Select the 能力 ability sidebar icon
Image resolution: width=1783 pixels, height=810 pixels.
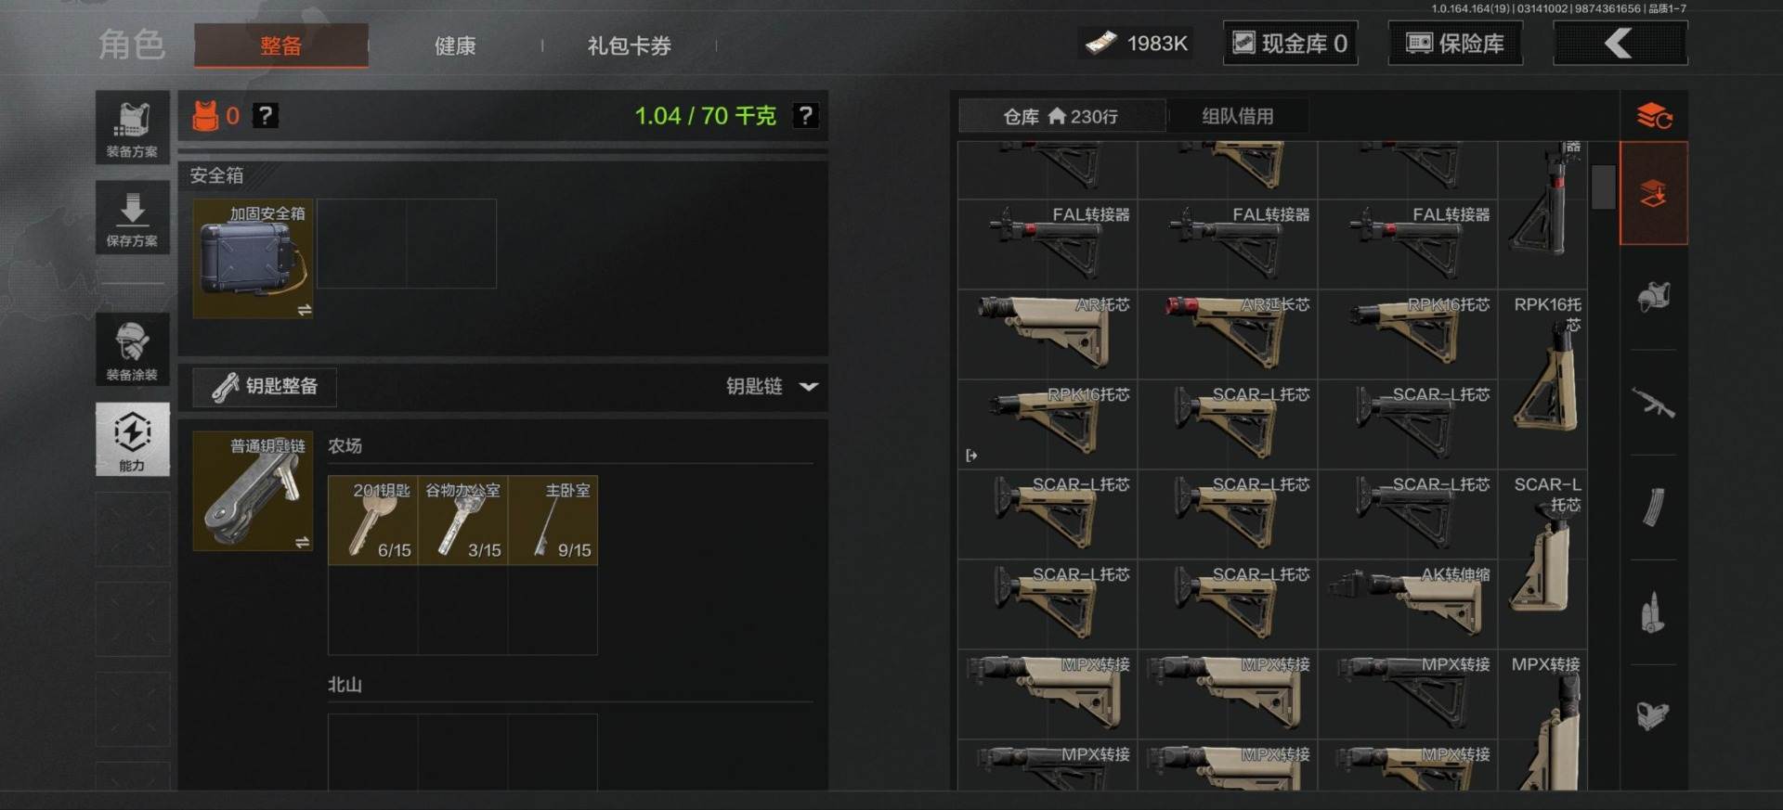tap(132, 439)
